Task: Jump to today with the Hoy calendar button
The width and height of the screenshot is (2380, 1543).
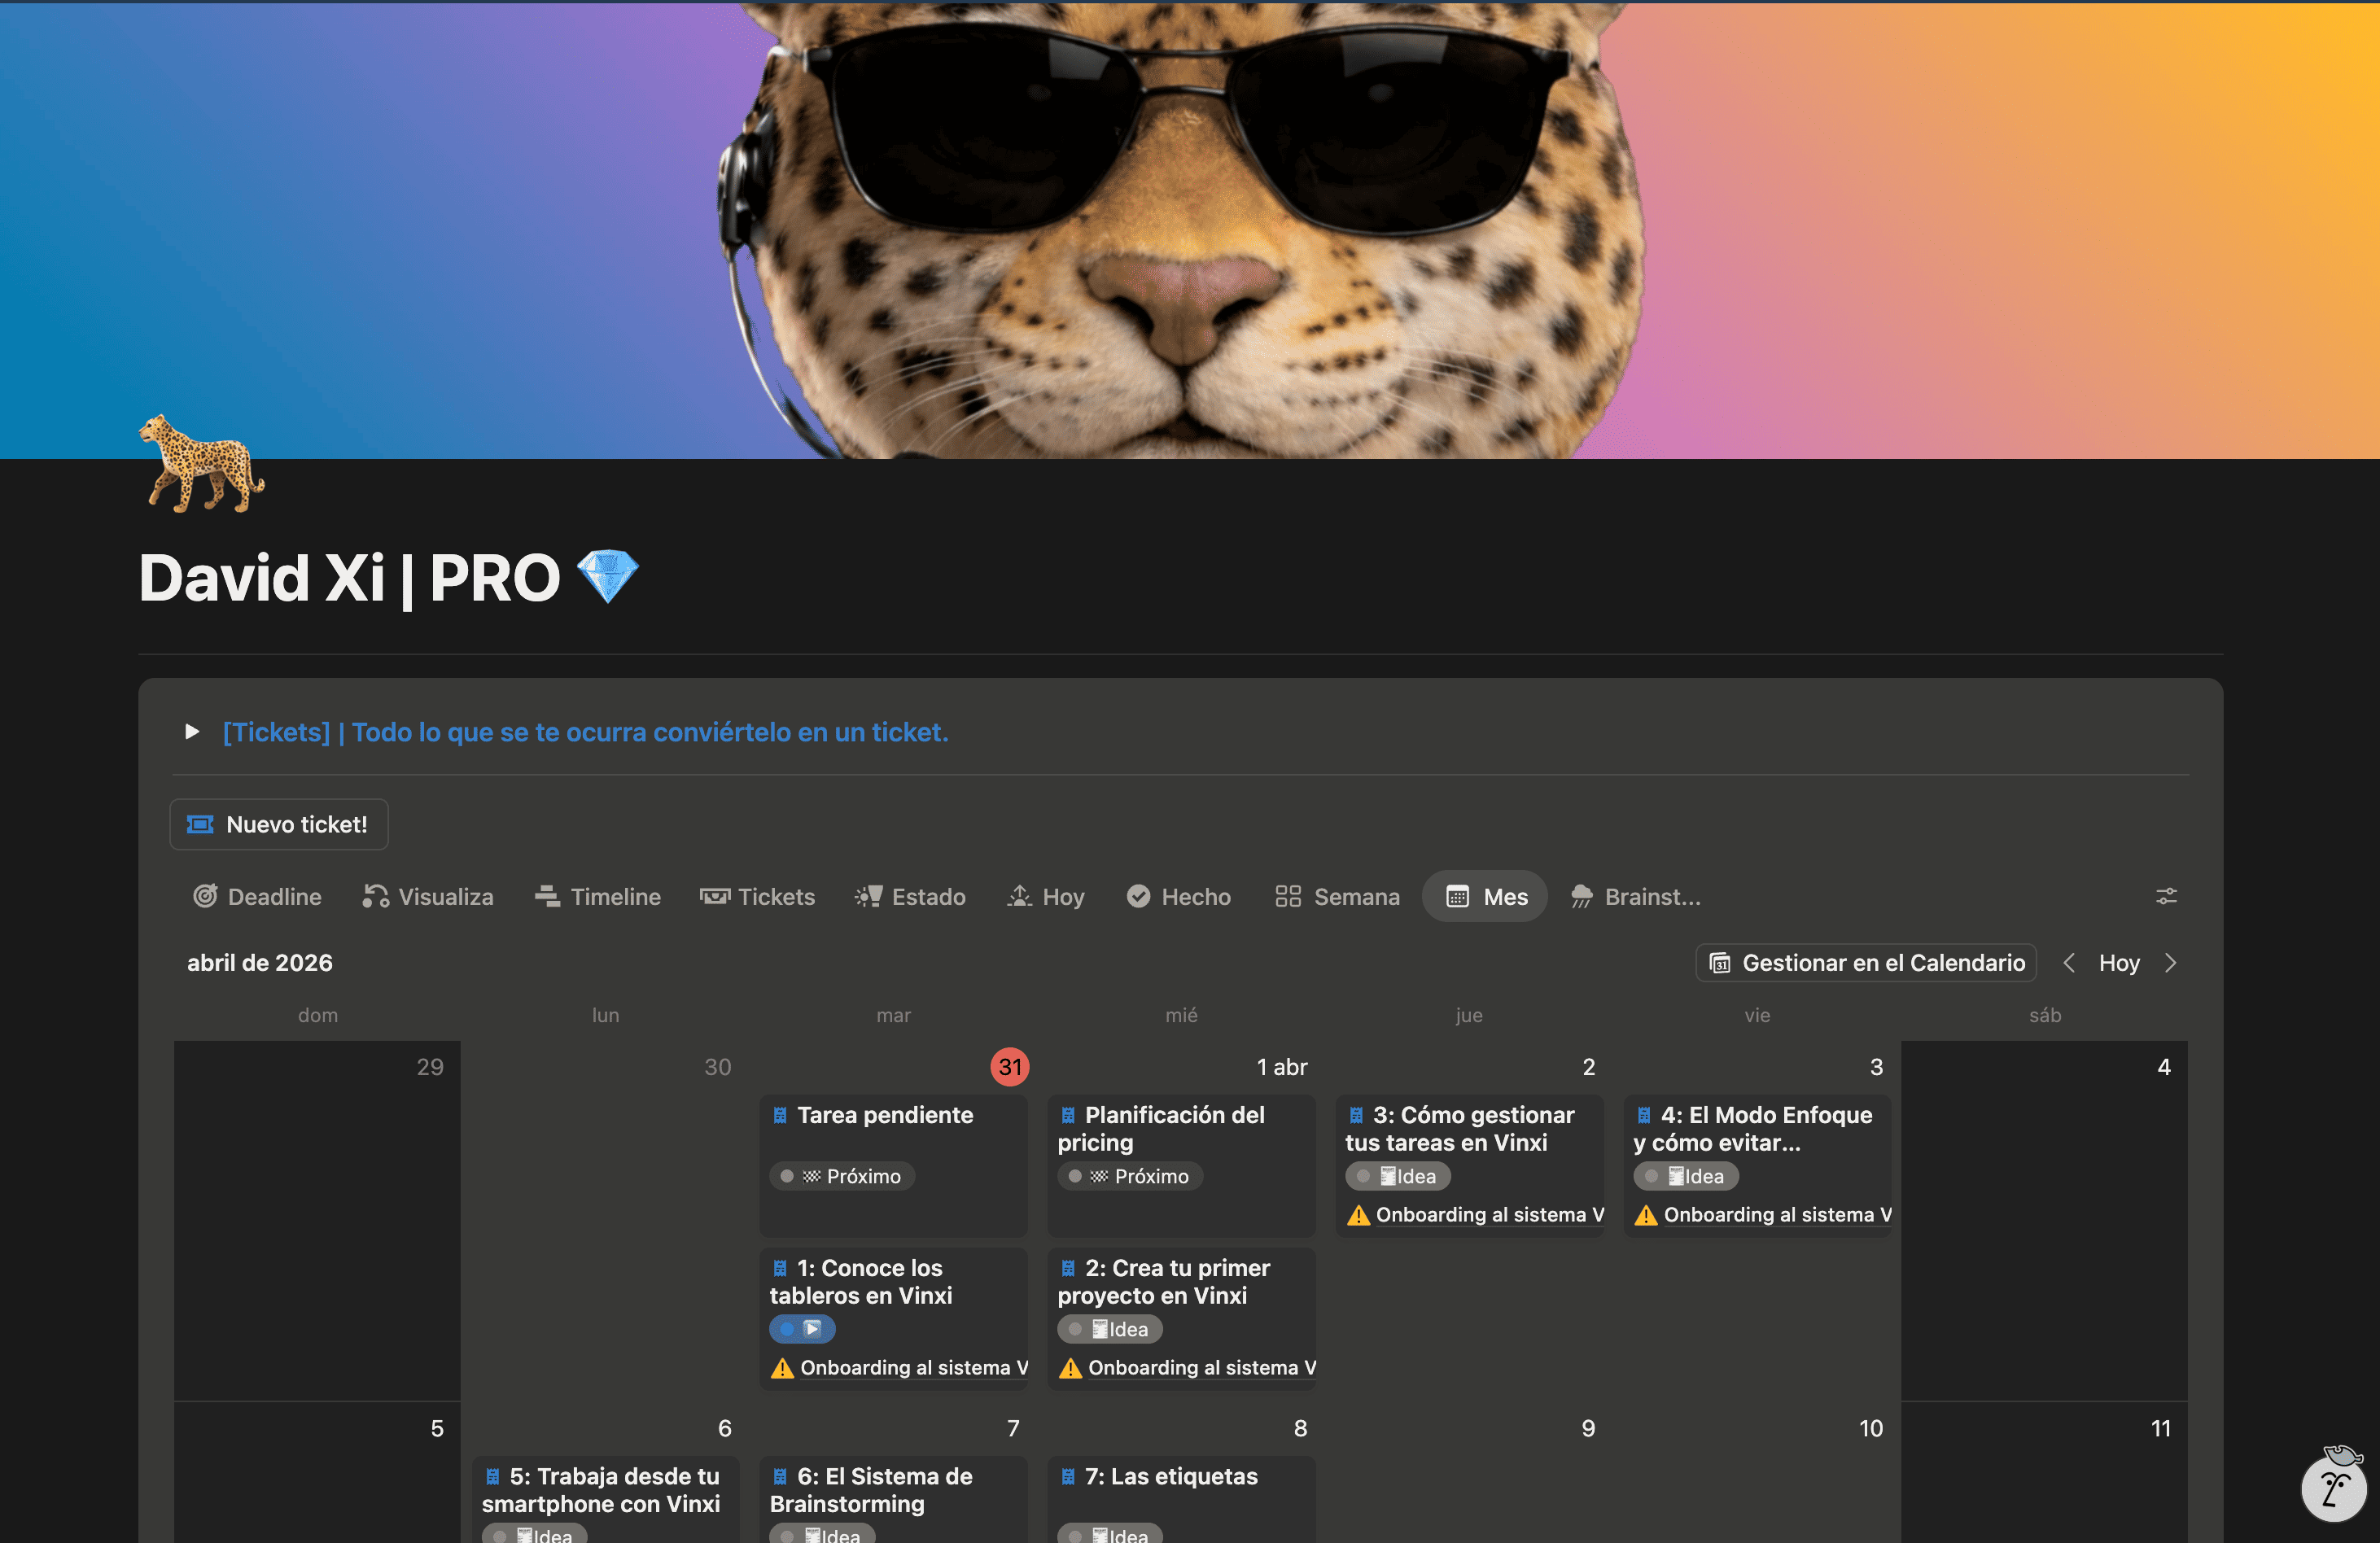Action: point(2119,963)
